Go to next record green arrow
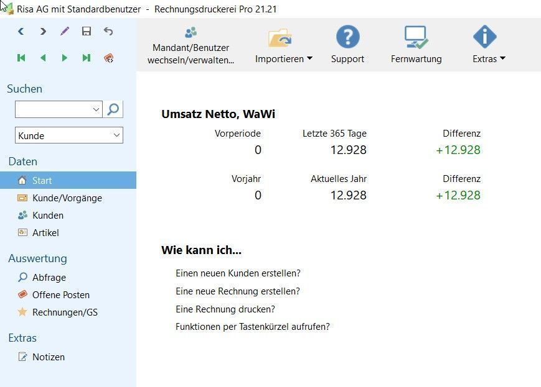 [65, 58]
